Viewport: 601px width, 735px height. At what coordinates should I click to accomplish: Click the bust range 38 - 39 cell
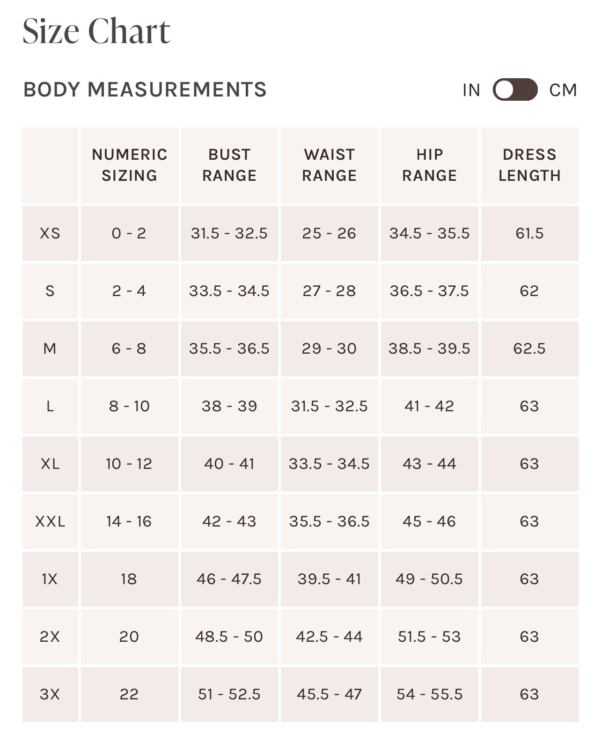229,406
